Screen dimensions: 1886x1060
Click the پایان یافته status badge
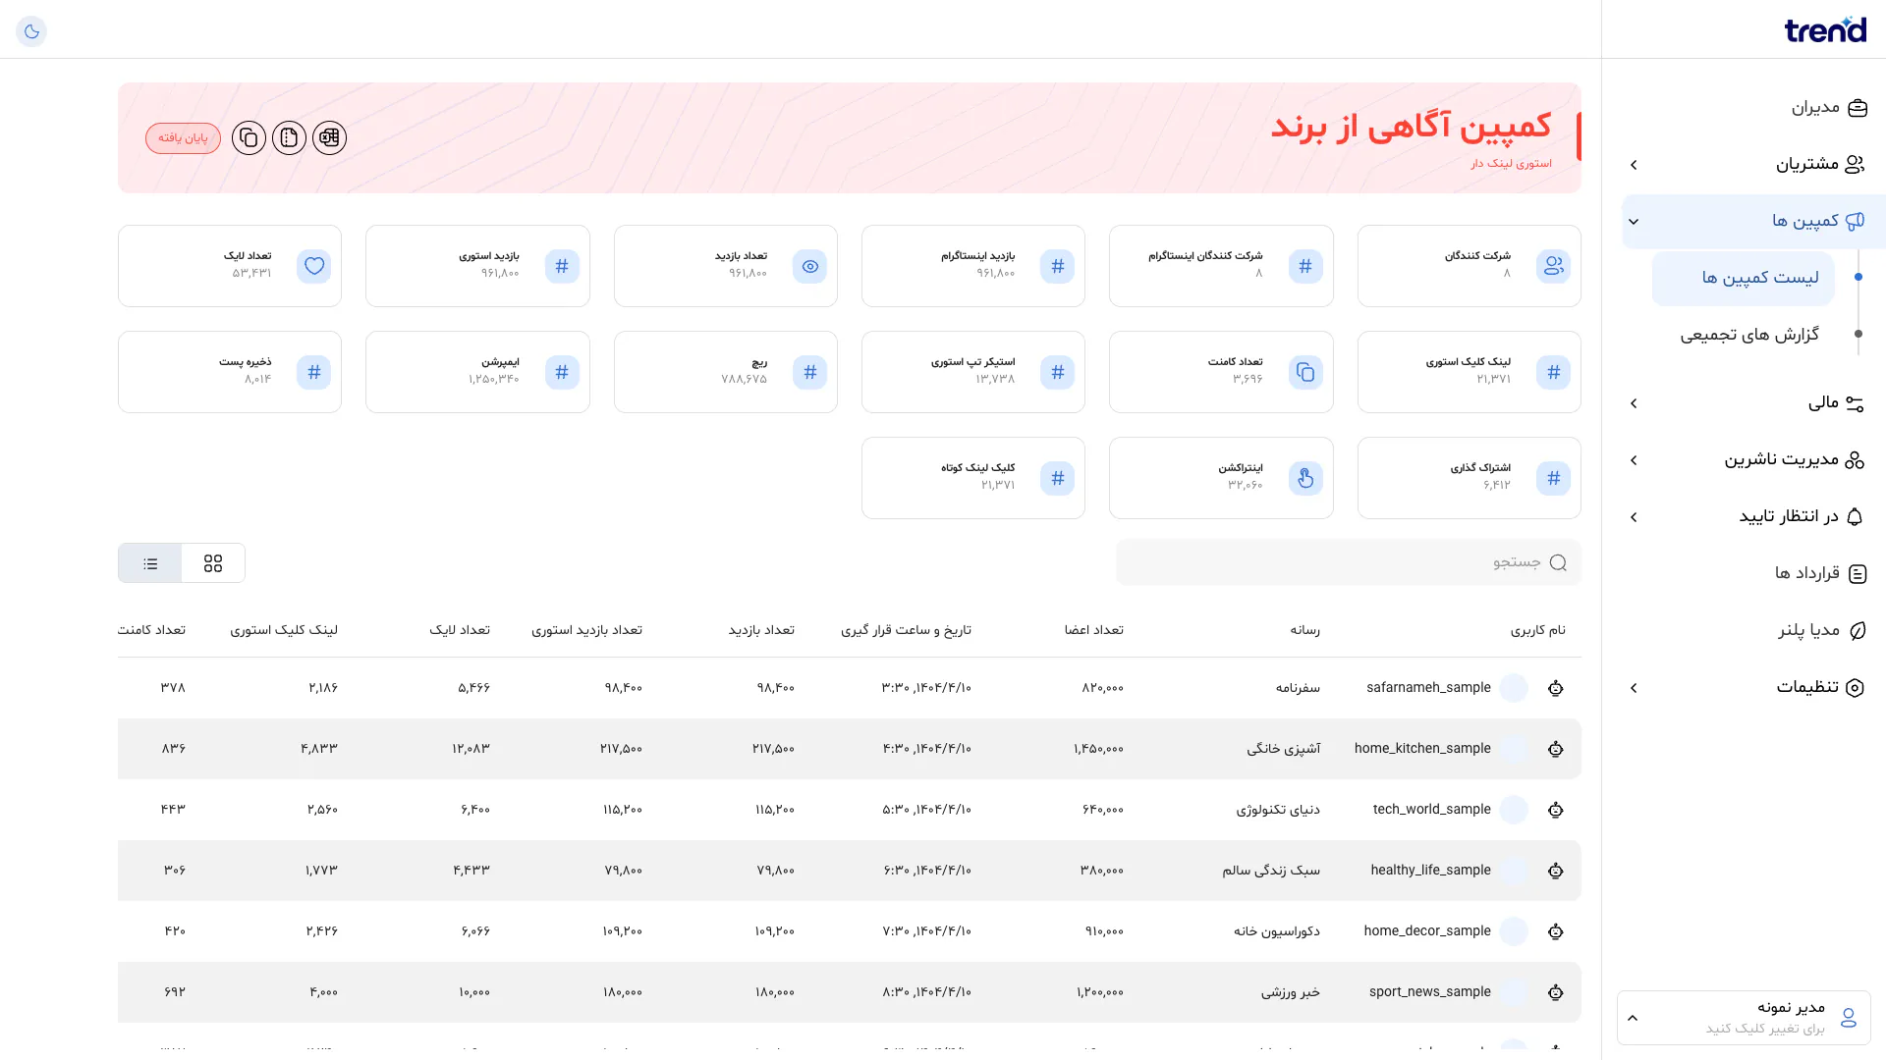pos(183,137)
